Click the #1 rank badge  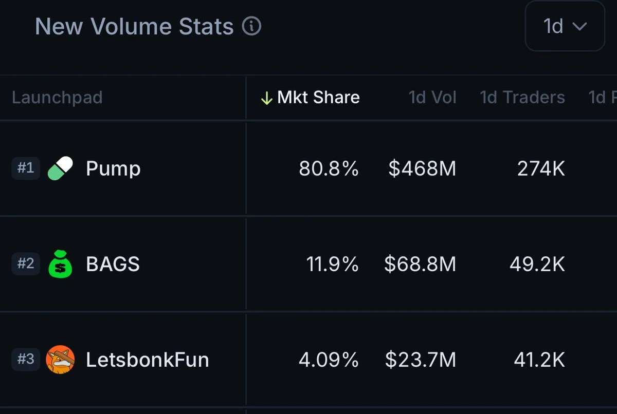point(26,168)
